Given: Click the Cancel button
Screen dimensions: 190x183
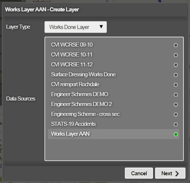Looking at the screenshot, I should pos(139,173).
